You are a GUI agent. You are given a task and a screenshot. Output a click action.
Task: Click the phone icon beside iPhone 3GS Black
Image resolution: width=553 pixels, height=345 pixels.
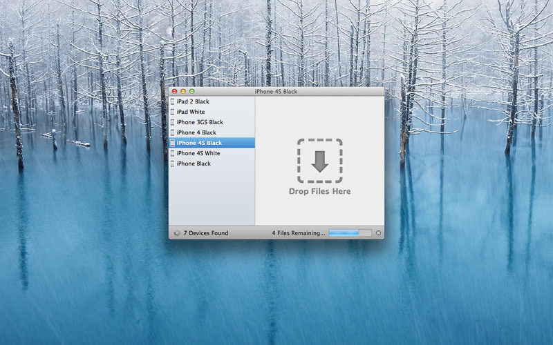click(172, 122)
